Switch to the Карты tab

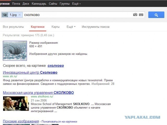click(x=56, y=27)
